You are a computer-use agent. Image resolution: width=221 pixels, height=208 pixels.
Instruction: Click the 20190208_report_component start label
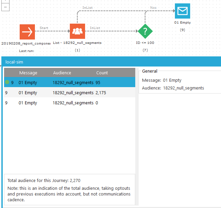pos(26,44)
